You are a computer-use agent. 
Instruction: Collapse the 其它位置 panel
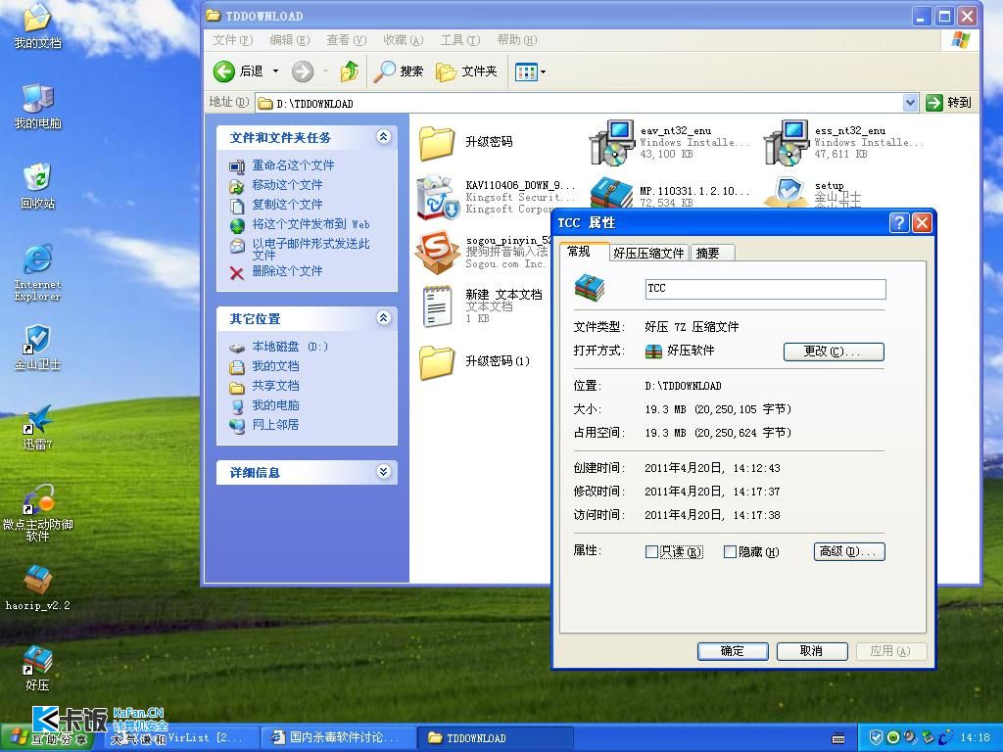pyautogui.click(x=383, y=317)
